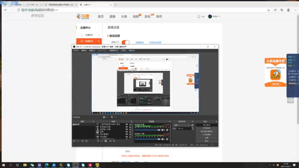This screenshot has height=168, width=299.
Task: Open OBS 设置 settings button
Action: pyautogui.click(x=207, y=138)
